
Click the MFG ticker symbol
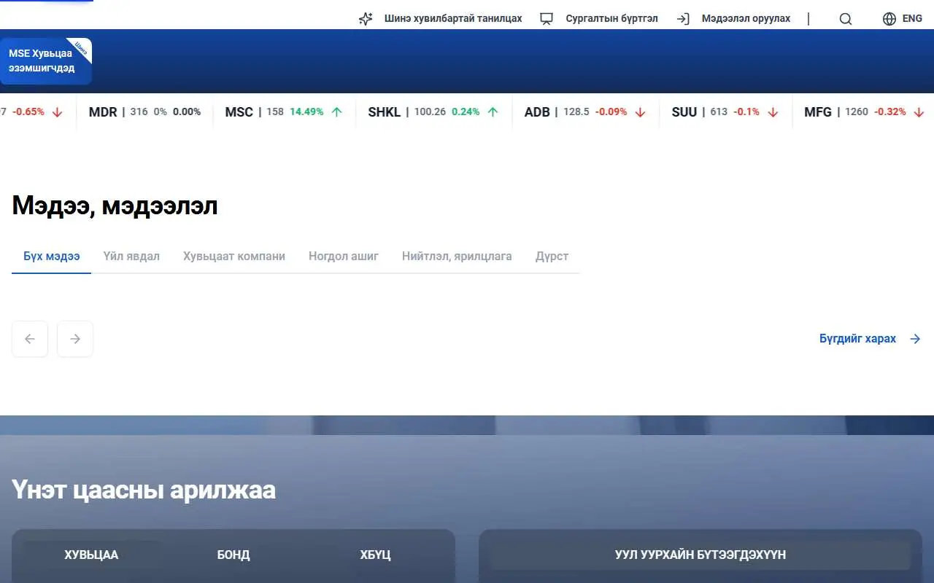[818, 112]
